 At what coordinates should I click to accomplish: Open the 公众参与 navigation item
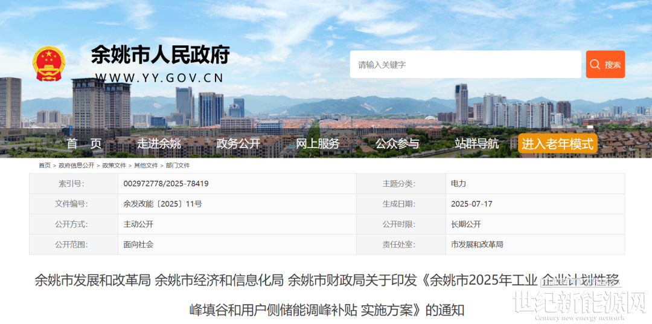click(x=397, y=144)
